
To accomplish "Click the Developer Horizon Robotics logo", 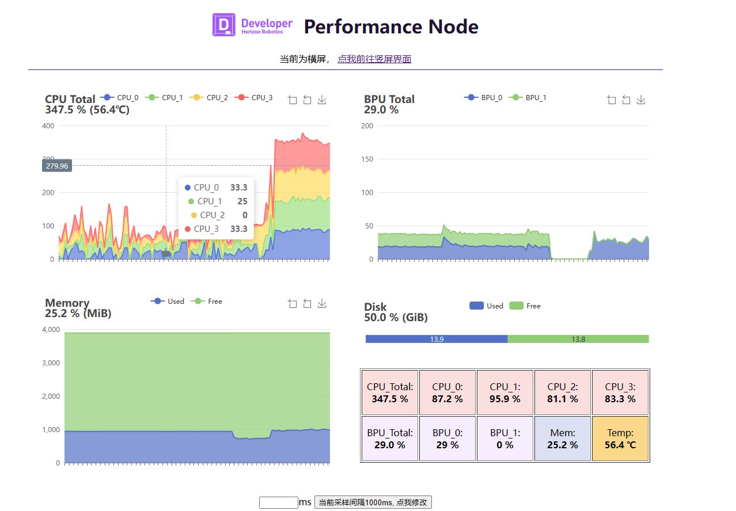I will pyautogui.click(x=252, y=25).
